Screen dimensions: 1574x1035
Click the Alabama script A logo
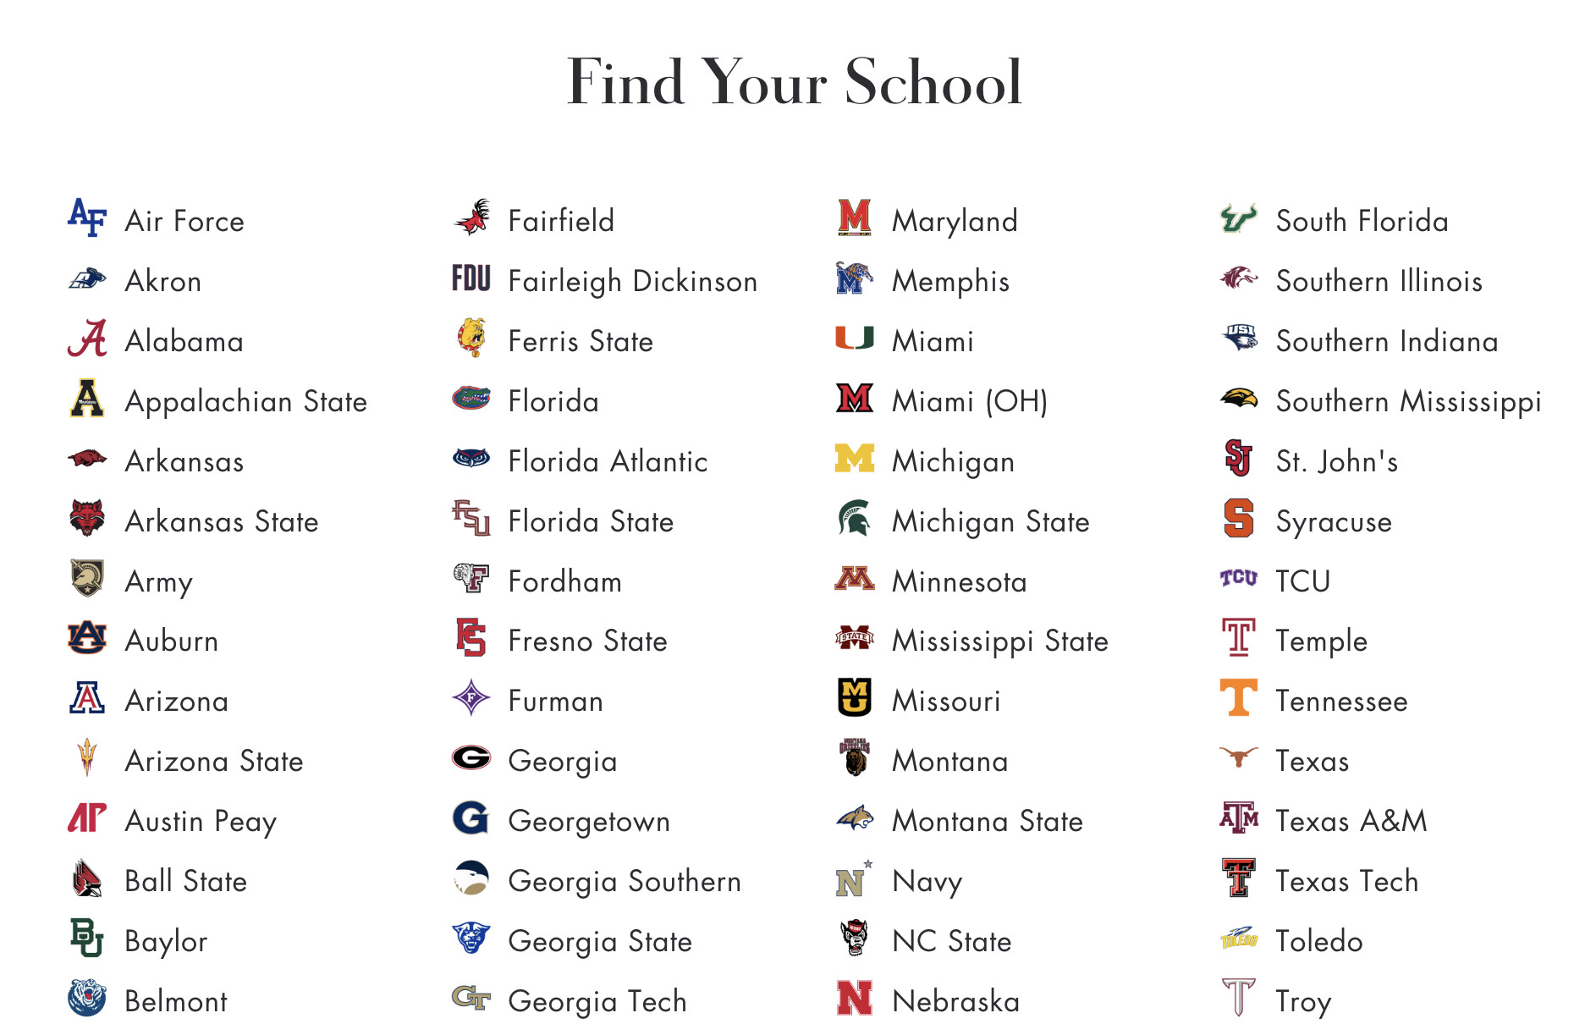(87, 339)
